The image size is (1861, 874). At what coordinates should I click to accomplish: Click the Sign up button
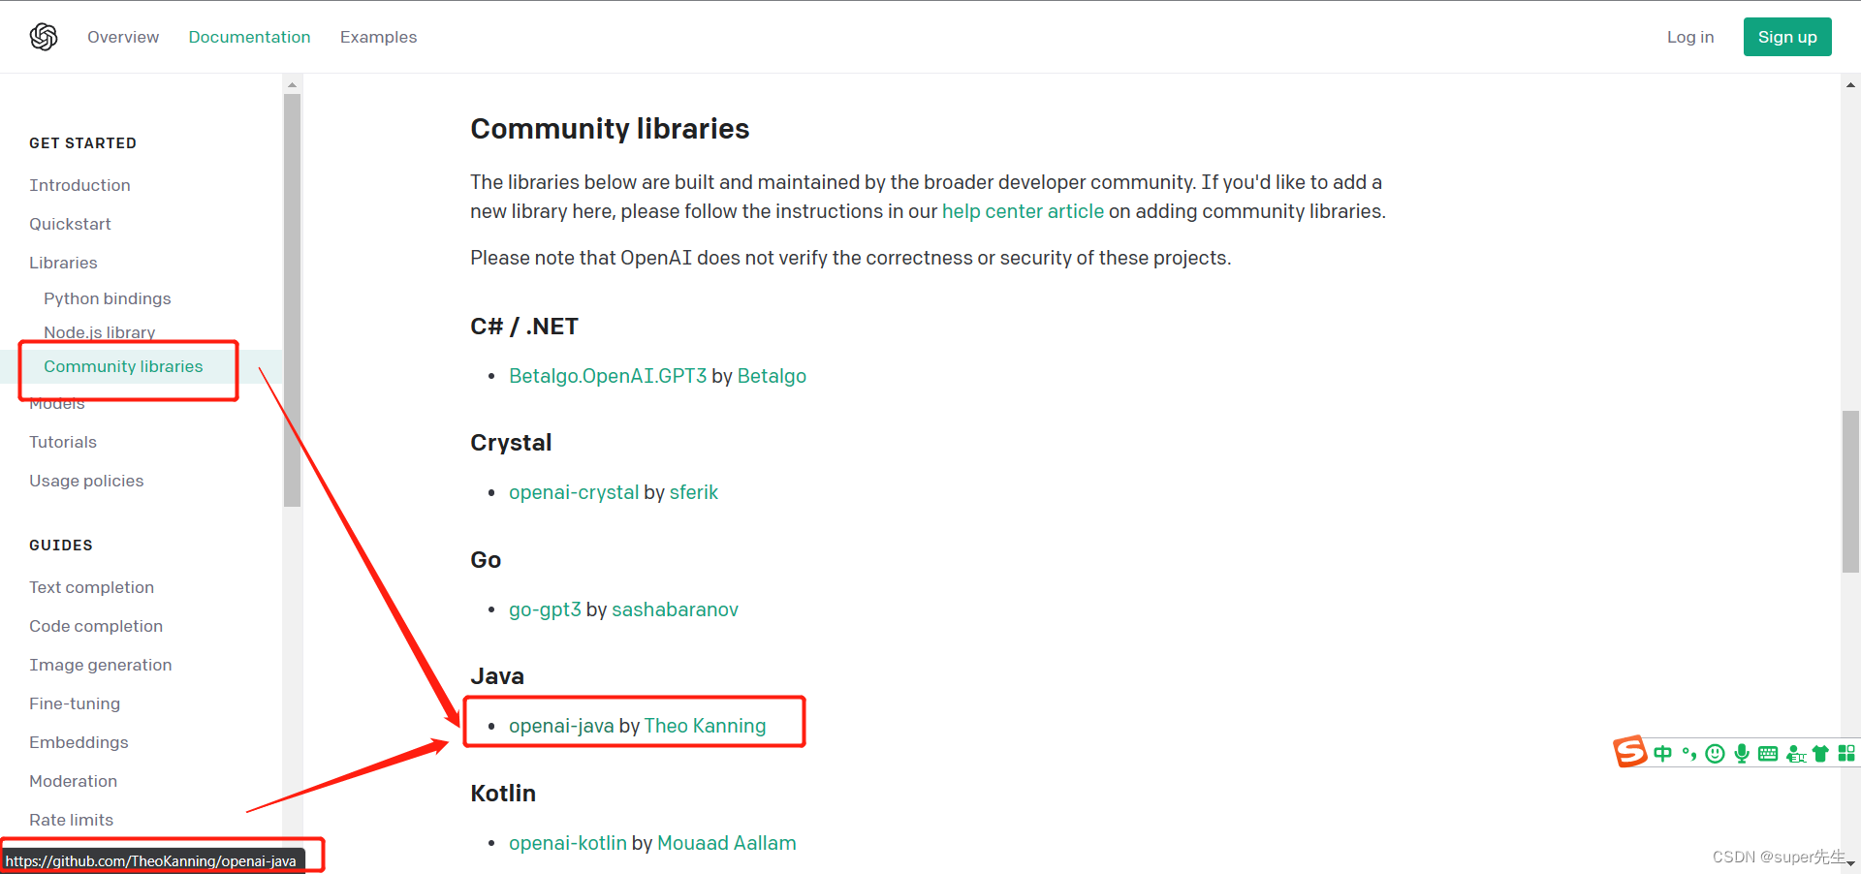click(x=1787, y=37)
